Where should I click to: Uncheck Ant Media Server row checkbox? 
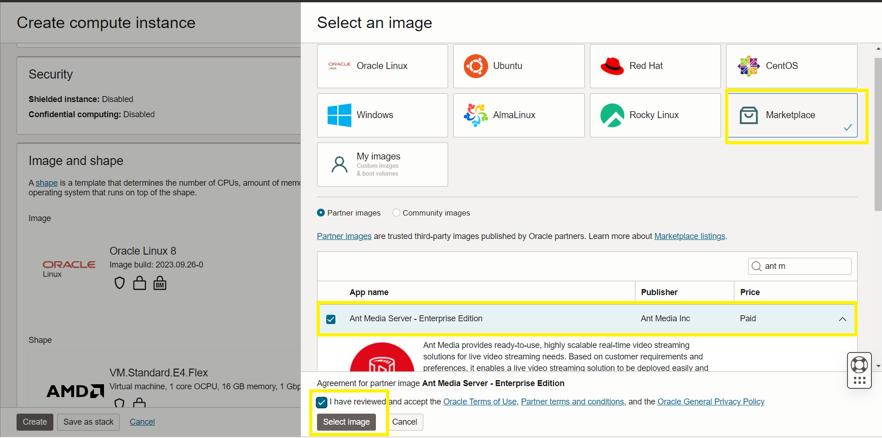[331, 319]
